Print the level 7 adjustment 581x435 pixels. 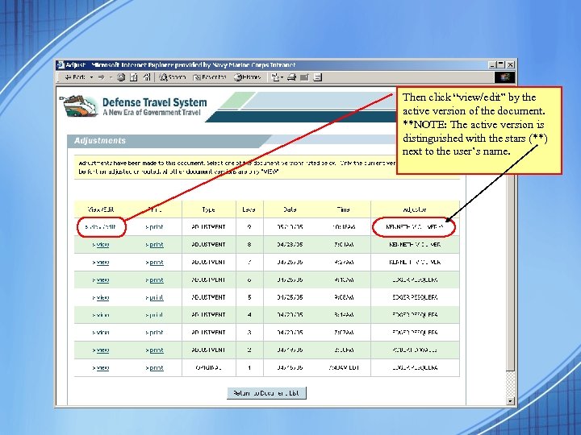[x=154, y=263]
